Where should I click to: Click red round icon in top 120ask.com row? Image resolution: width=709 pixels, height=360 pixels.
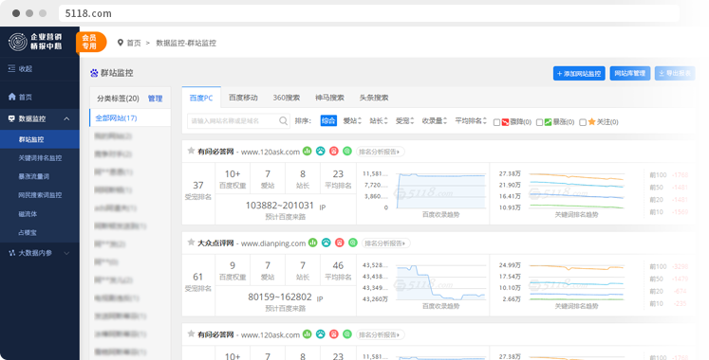click(334, 152)
